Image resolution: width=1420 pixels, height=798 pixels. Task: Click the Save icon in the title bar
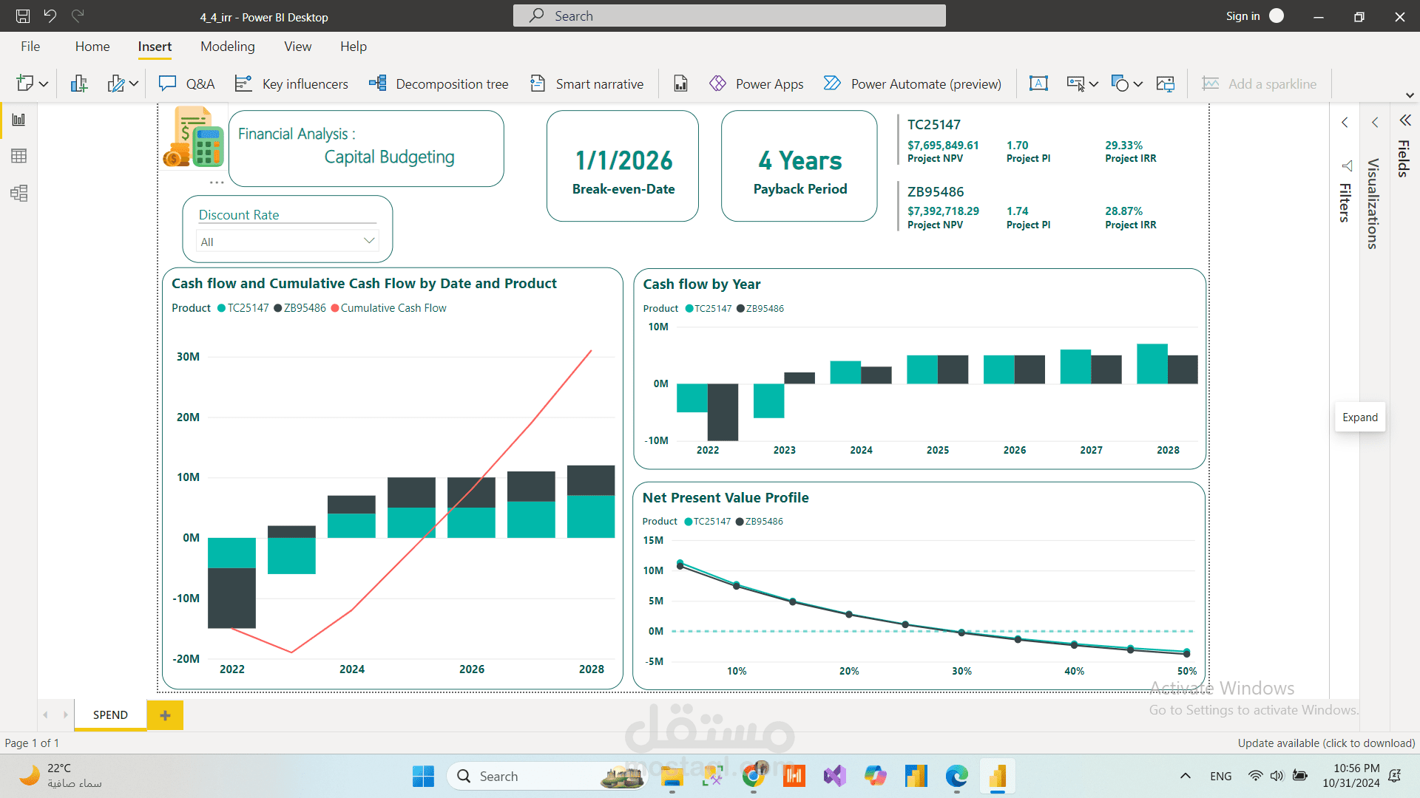pos(23,16)
